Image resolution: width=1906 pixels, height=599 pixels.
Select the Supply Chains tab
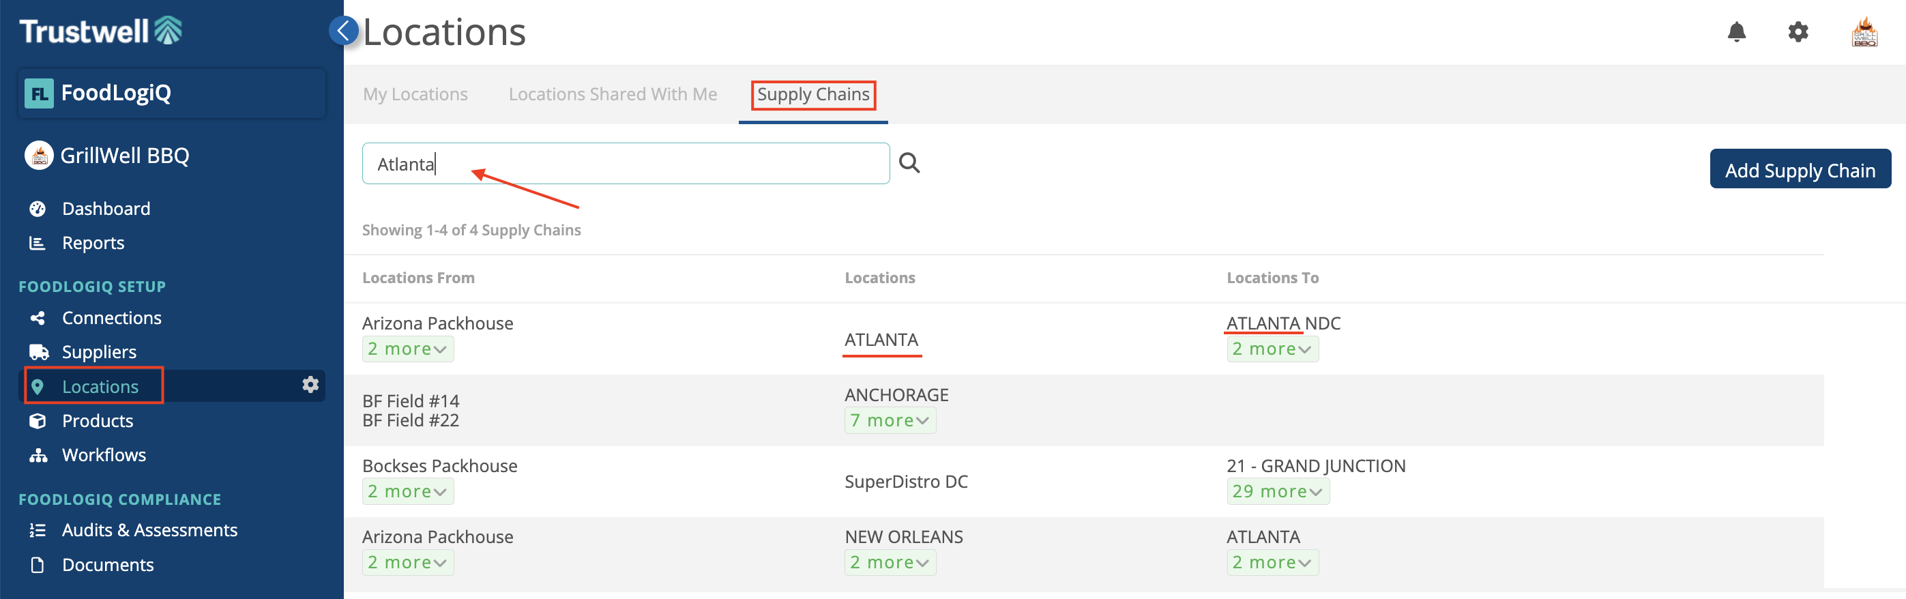point(813,95)
